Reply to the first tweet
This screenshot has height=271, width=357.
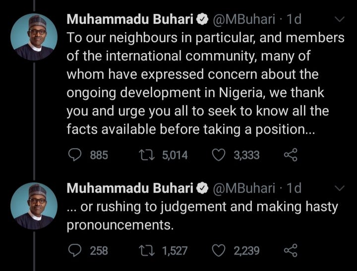coord(74,156)
